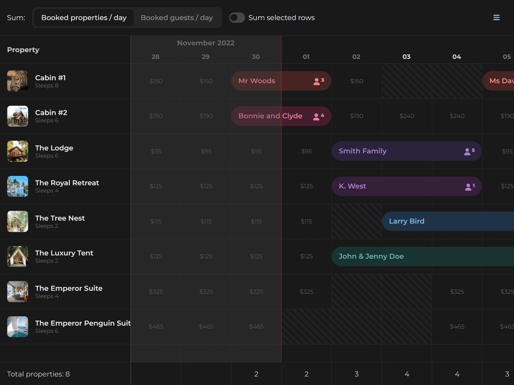514x385 pixels.
Task: Click the Property column header
Action: tap(23, 50)
